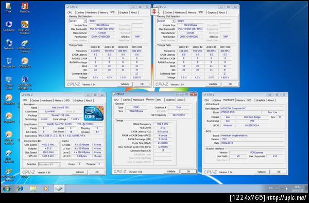Launch the RivaTuner shortcut
This screenshot has height=203, width=309.
[x=25, y=27]
